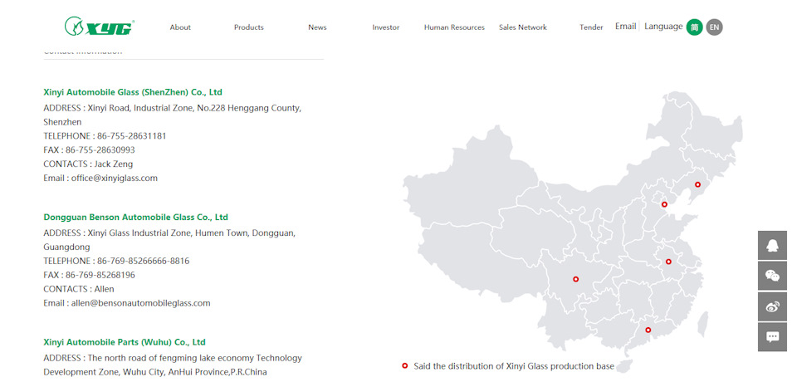Image resolution: width=797 pixels, height=382 pixels.
Task: Open the Weibo sidebar icon
Action: click(772, 306)
